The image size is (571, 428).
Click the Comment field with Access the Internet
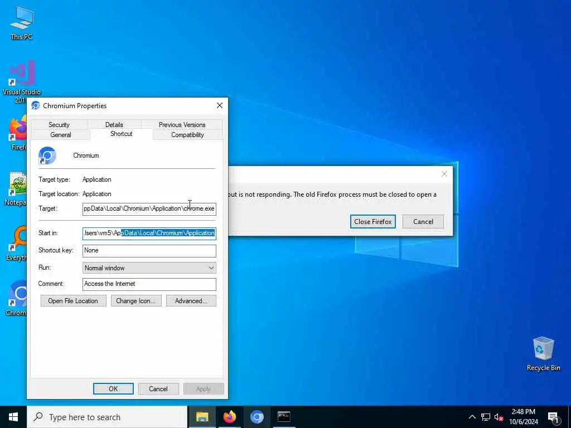tap(149, 284)
